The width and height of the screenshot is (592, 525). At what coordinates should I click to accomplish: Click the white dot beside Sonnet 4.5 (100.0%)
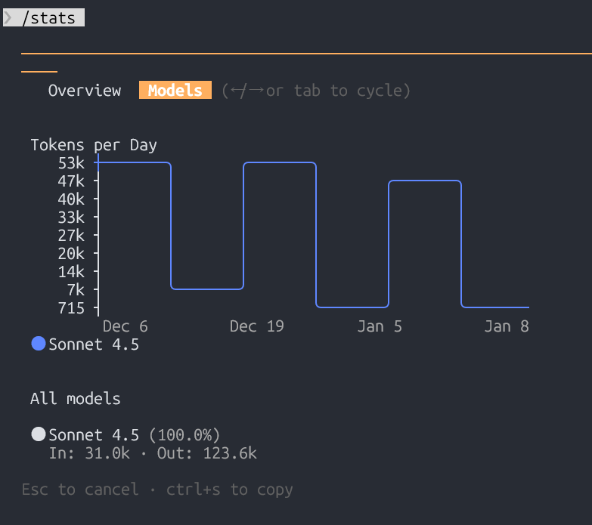(39, 434)
